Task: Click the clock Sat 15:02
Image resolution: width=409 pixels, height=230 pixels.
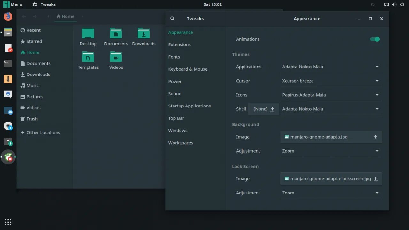Action: coord(213,4)
